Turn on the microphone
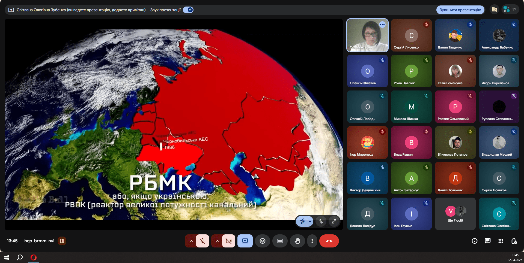 tap(202, 241)
